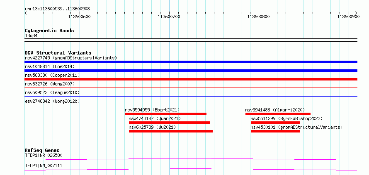Open variant nsv5594955 (Ebert2021) label
The width and height of the screenshot is (369, 175).
pyautogui.click(x=152, y=110)
